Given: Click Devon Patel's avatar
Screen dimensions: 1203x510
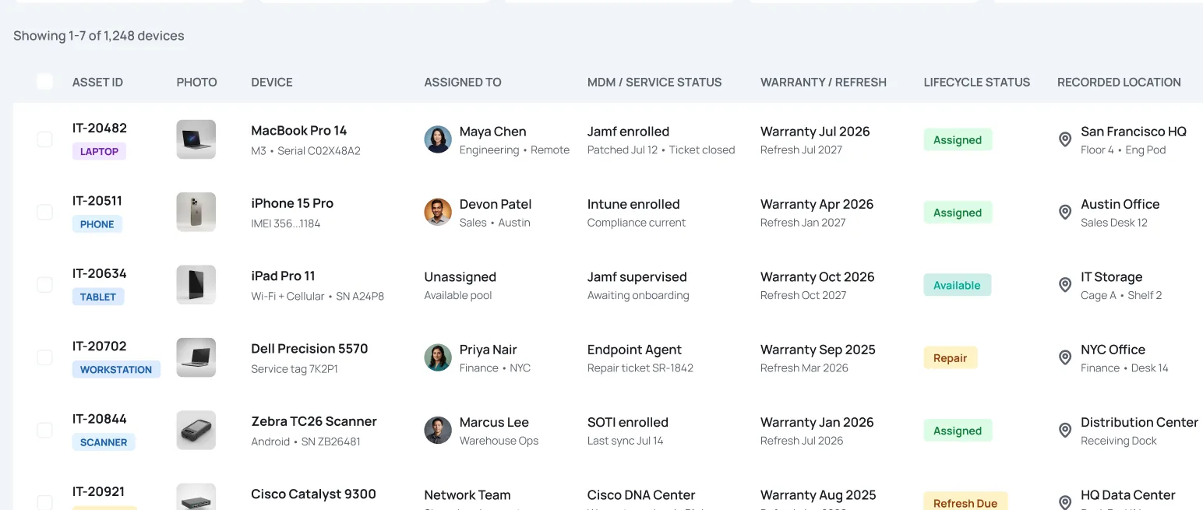Looking at the screenshot, I should click(x=438, y=212).
